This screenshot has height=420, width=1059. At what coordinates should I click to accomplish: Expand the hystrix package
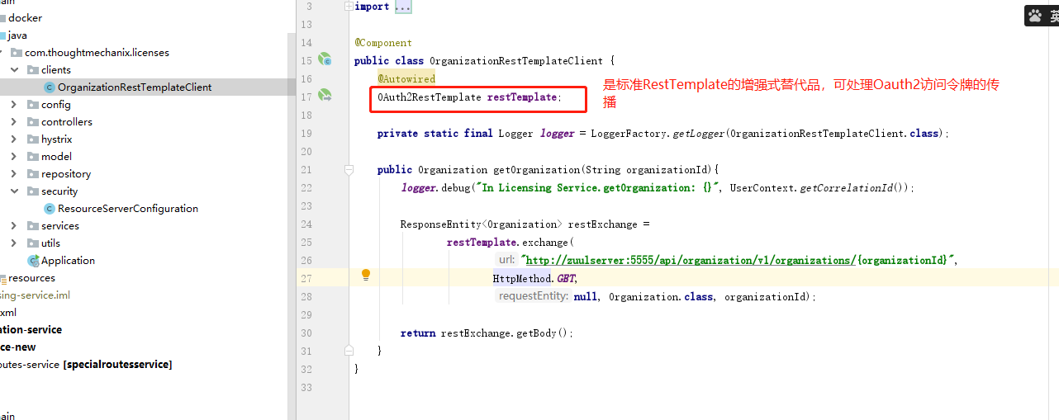14,139
